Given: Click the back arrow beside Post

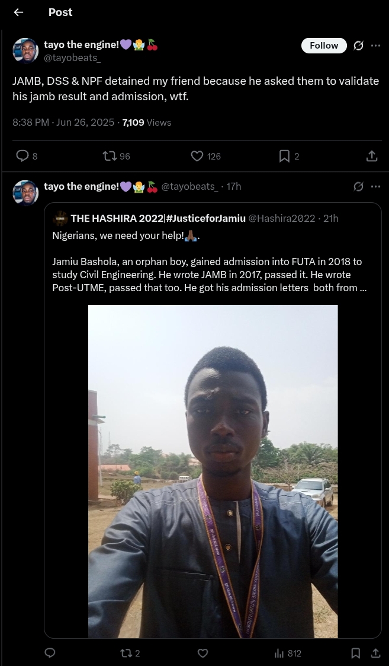Looking at the screenshot, I should point(18,12).
